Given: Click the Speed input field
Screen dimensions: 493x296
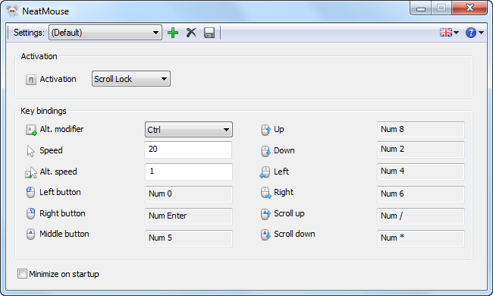Looking at the screenshot, I should 188,150.
